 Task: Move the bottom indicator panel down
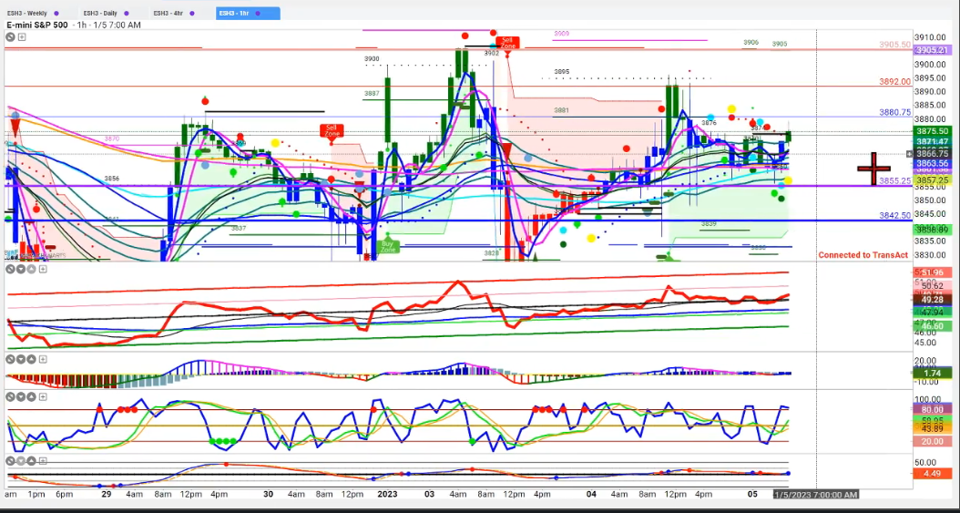[x=21, y=460]
